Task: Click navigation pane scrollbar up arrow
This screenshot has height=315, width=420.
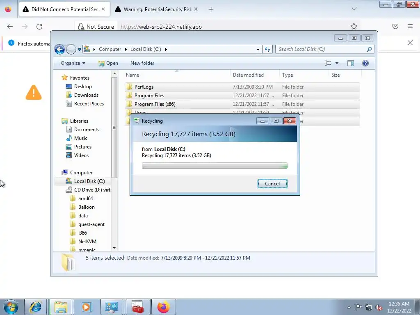Action: tap(114, 74)
